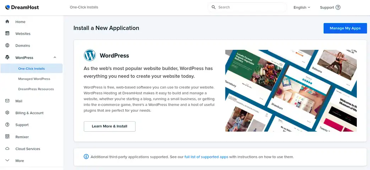Click the WordPress card title text
This screenshot has width=370, height=170.
[x=114, y=55]
